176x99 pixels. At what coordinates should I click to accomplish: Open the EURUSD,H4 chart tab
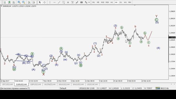(21, 84)
